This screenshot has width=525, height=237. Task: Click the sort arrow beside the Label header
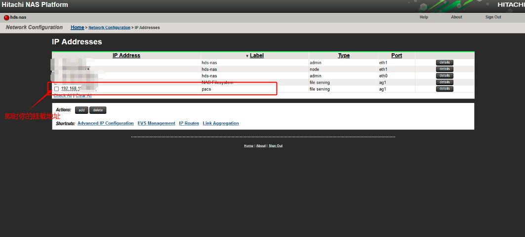247,56
